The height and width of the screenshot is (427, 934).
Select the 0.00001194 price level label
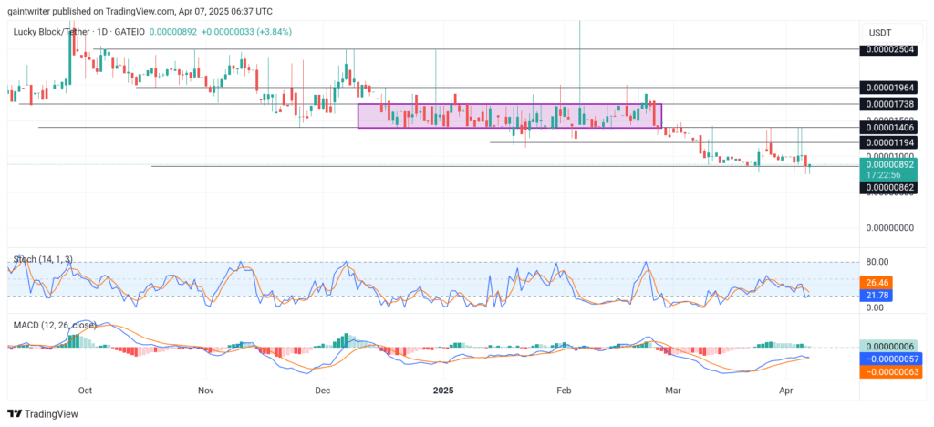pos(887,142)
